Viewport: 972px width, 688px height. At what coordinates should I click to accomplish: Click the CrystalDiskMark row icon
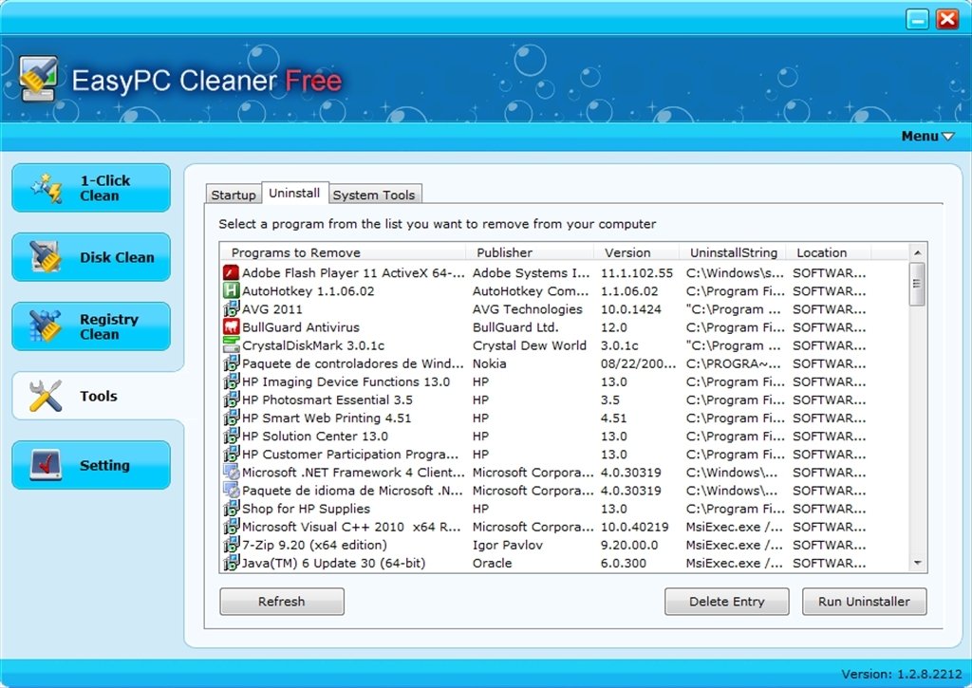tap(232, 345)
